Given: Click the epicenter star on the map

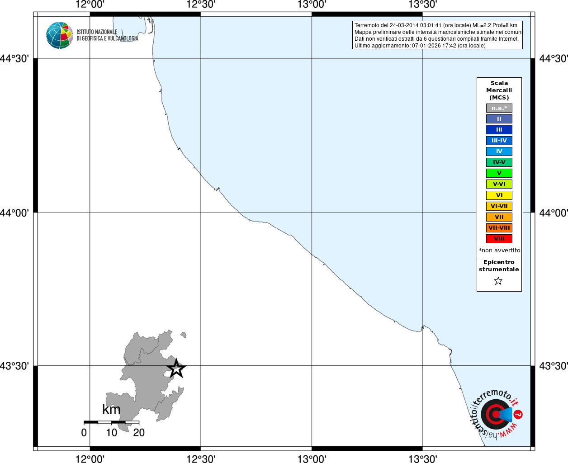Looking at the screenshot, I should 176,368.
